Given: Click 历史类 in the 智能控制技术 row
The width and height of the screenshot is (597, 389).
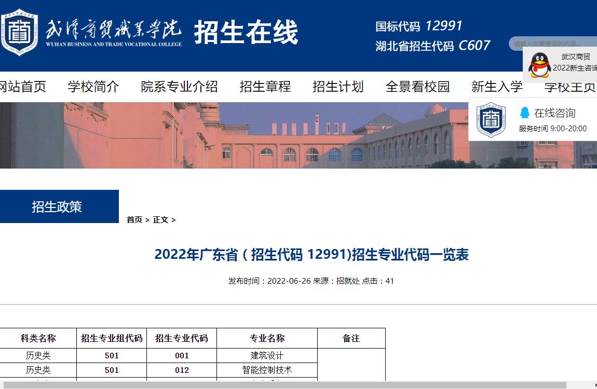Looking at the screenshot, I should (x=38, y=370).
